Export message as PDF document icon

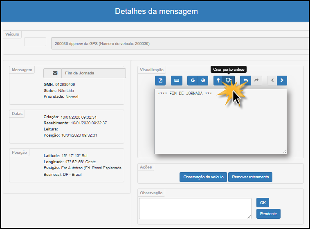[x=160, y=81]
